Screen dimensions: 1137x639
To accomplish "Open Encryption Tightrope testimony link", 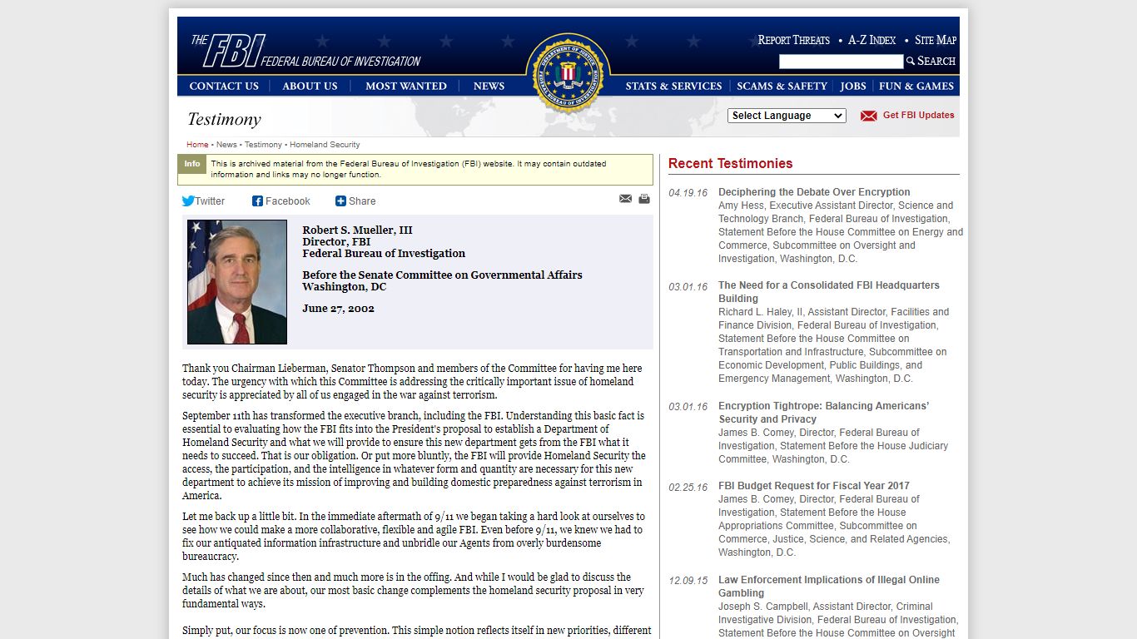I will [x=824, y=413].
